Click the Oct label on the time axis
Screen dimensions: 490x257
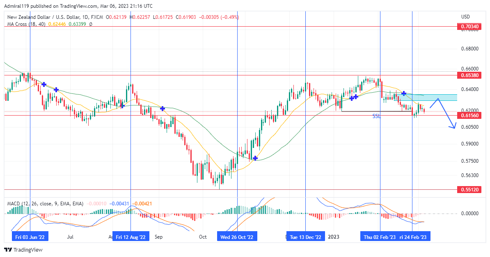click(203, 237)
